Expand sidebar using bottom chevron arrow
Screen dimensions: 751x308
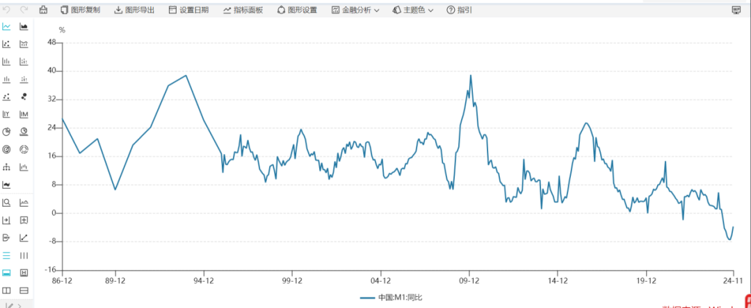pyautogui.click(x=19, y=305)
